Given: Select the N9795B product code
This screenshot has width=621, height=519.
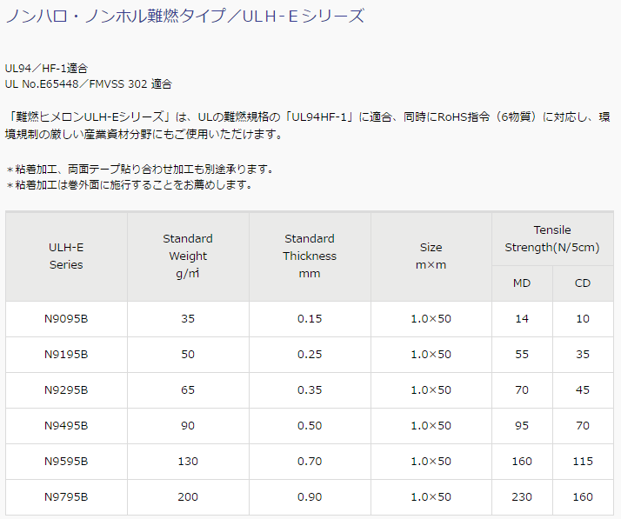Looking at the screenshot, I should tap(66, 497).
